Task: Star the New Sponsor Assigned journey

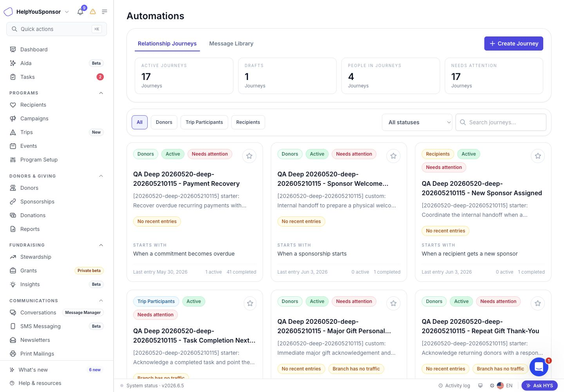Action: pos(538,156)
